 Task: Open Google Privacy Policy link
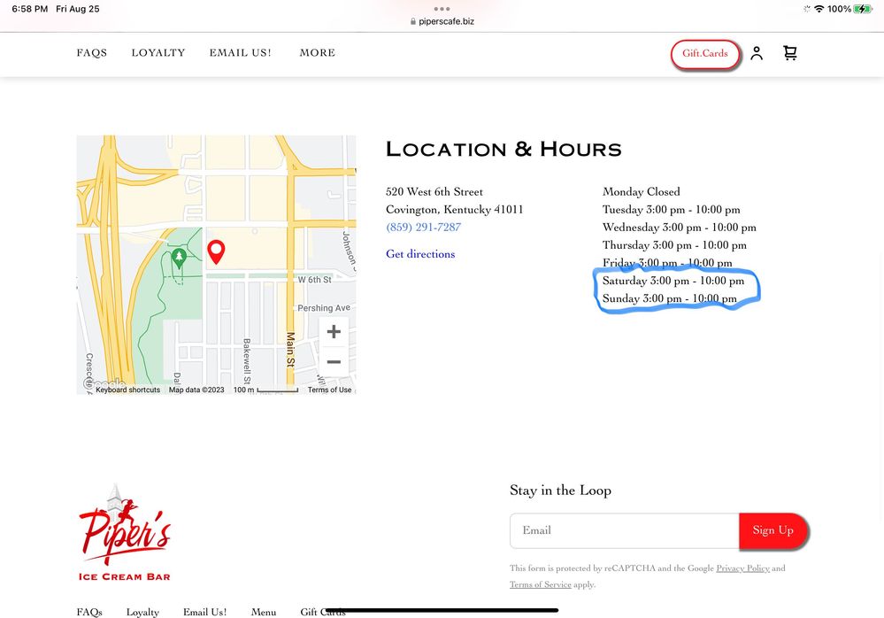click(x=742, y=568)
